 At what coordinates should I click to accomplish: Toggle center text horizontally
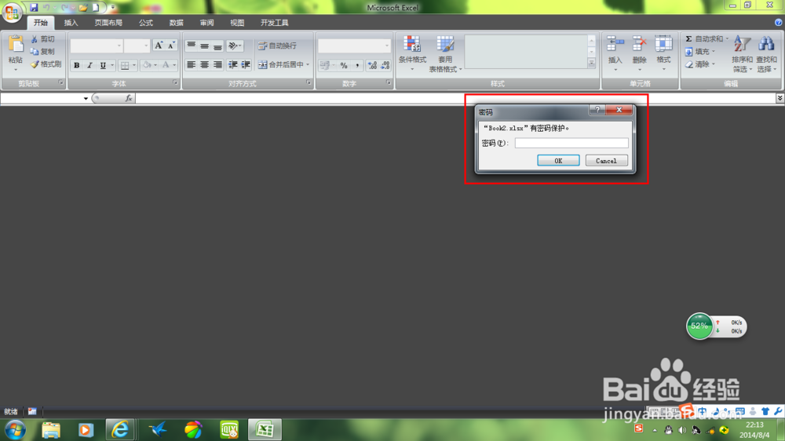[x=204, y=64]
